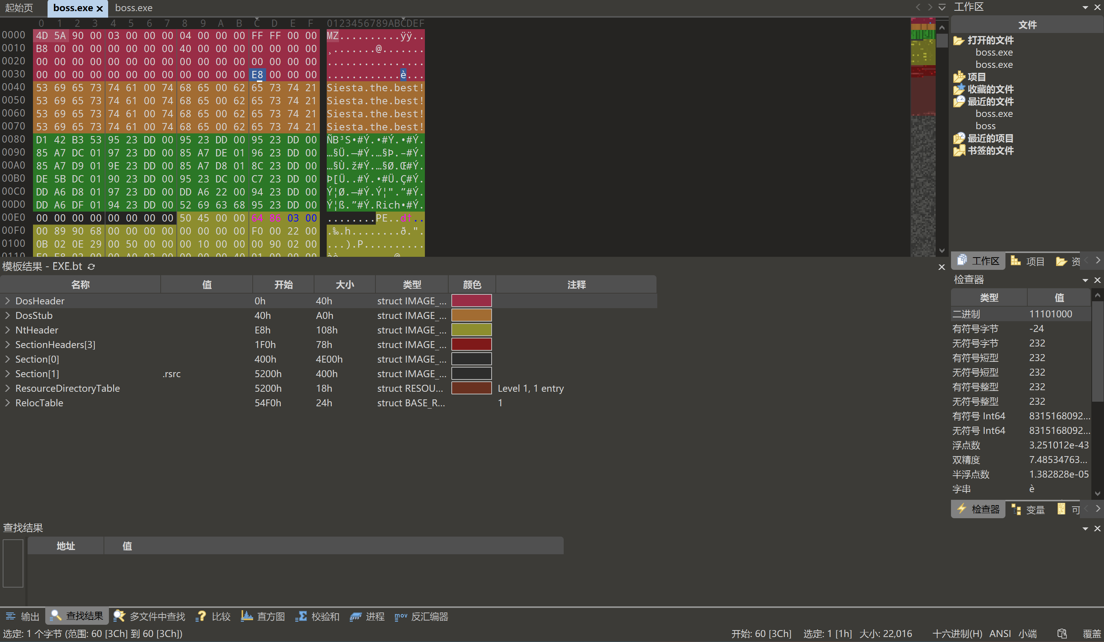
Task: Expand the DosStub struct
Action: 7,315
